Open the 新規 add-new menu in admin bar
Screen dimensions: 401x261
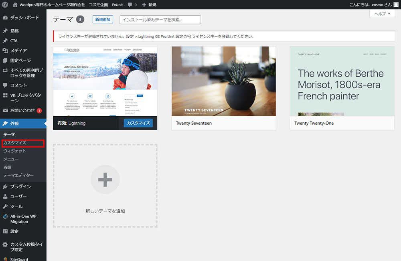pos(149,5)
